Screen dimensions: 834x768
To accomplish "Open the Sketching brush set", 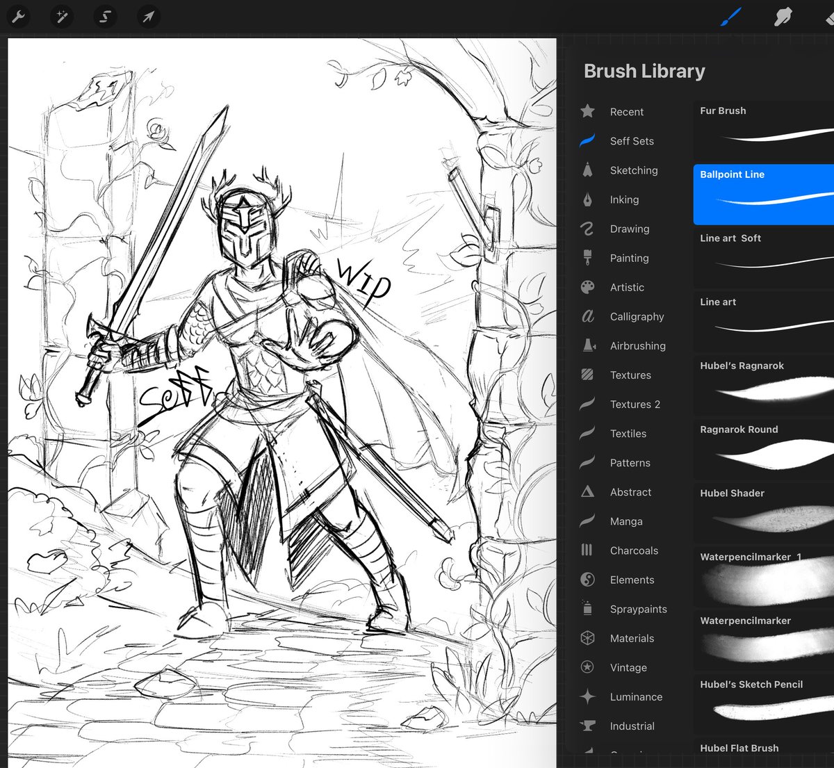I will coord(633,170).
